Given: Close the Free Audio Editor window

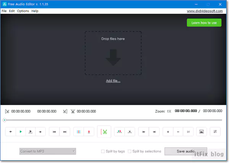Looking at the screenshot, I should click(x=220, y=4).
